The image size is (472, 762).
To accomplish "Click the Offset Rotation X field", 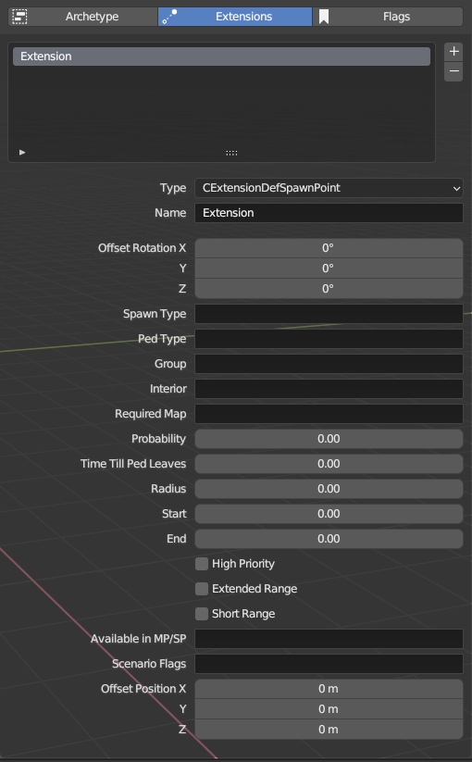I will 329,248.
